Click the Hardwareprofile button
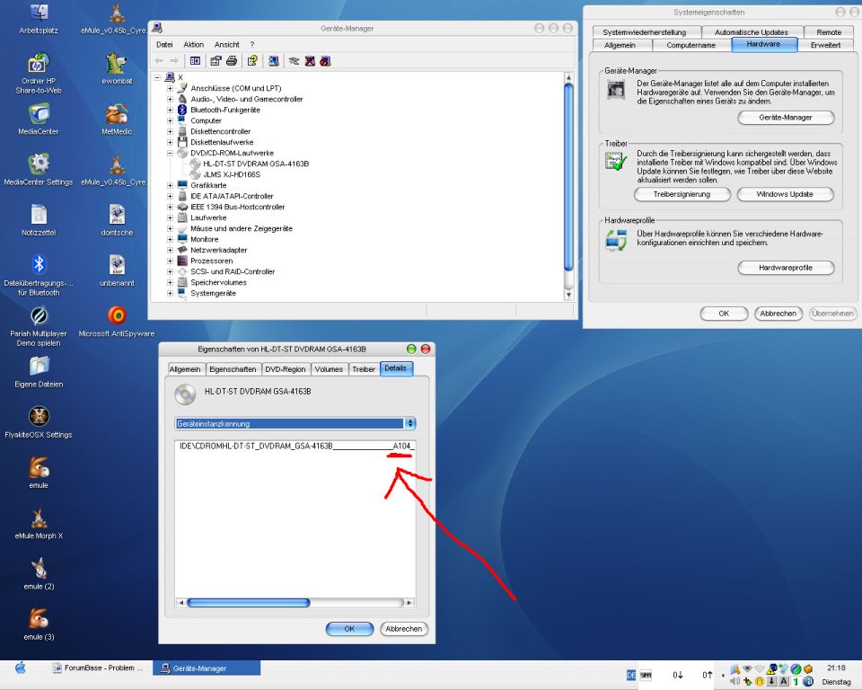This screenshot has width=862, height=690. pyautogui.click(x=786, y=268)
